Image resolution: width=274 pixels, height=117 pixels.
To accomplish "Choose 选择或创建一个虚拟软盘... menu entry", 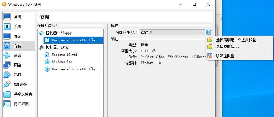I will (240, 40).
